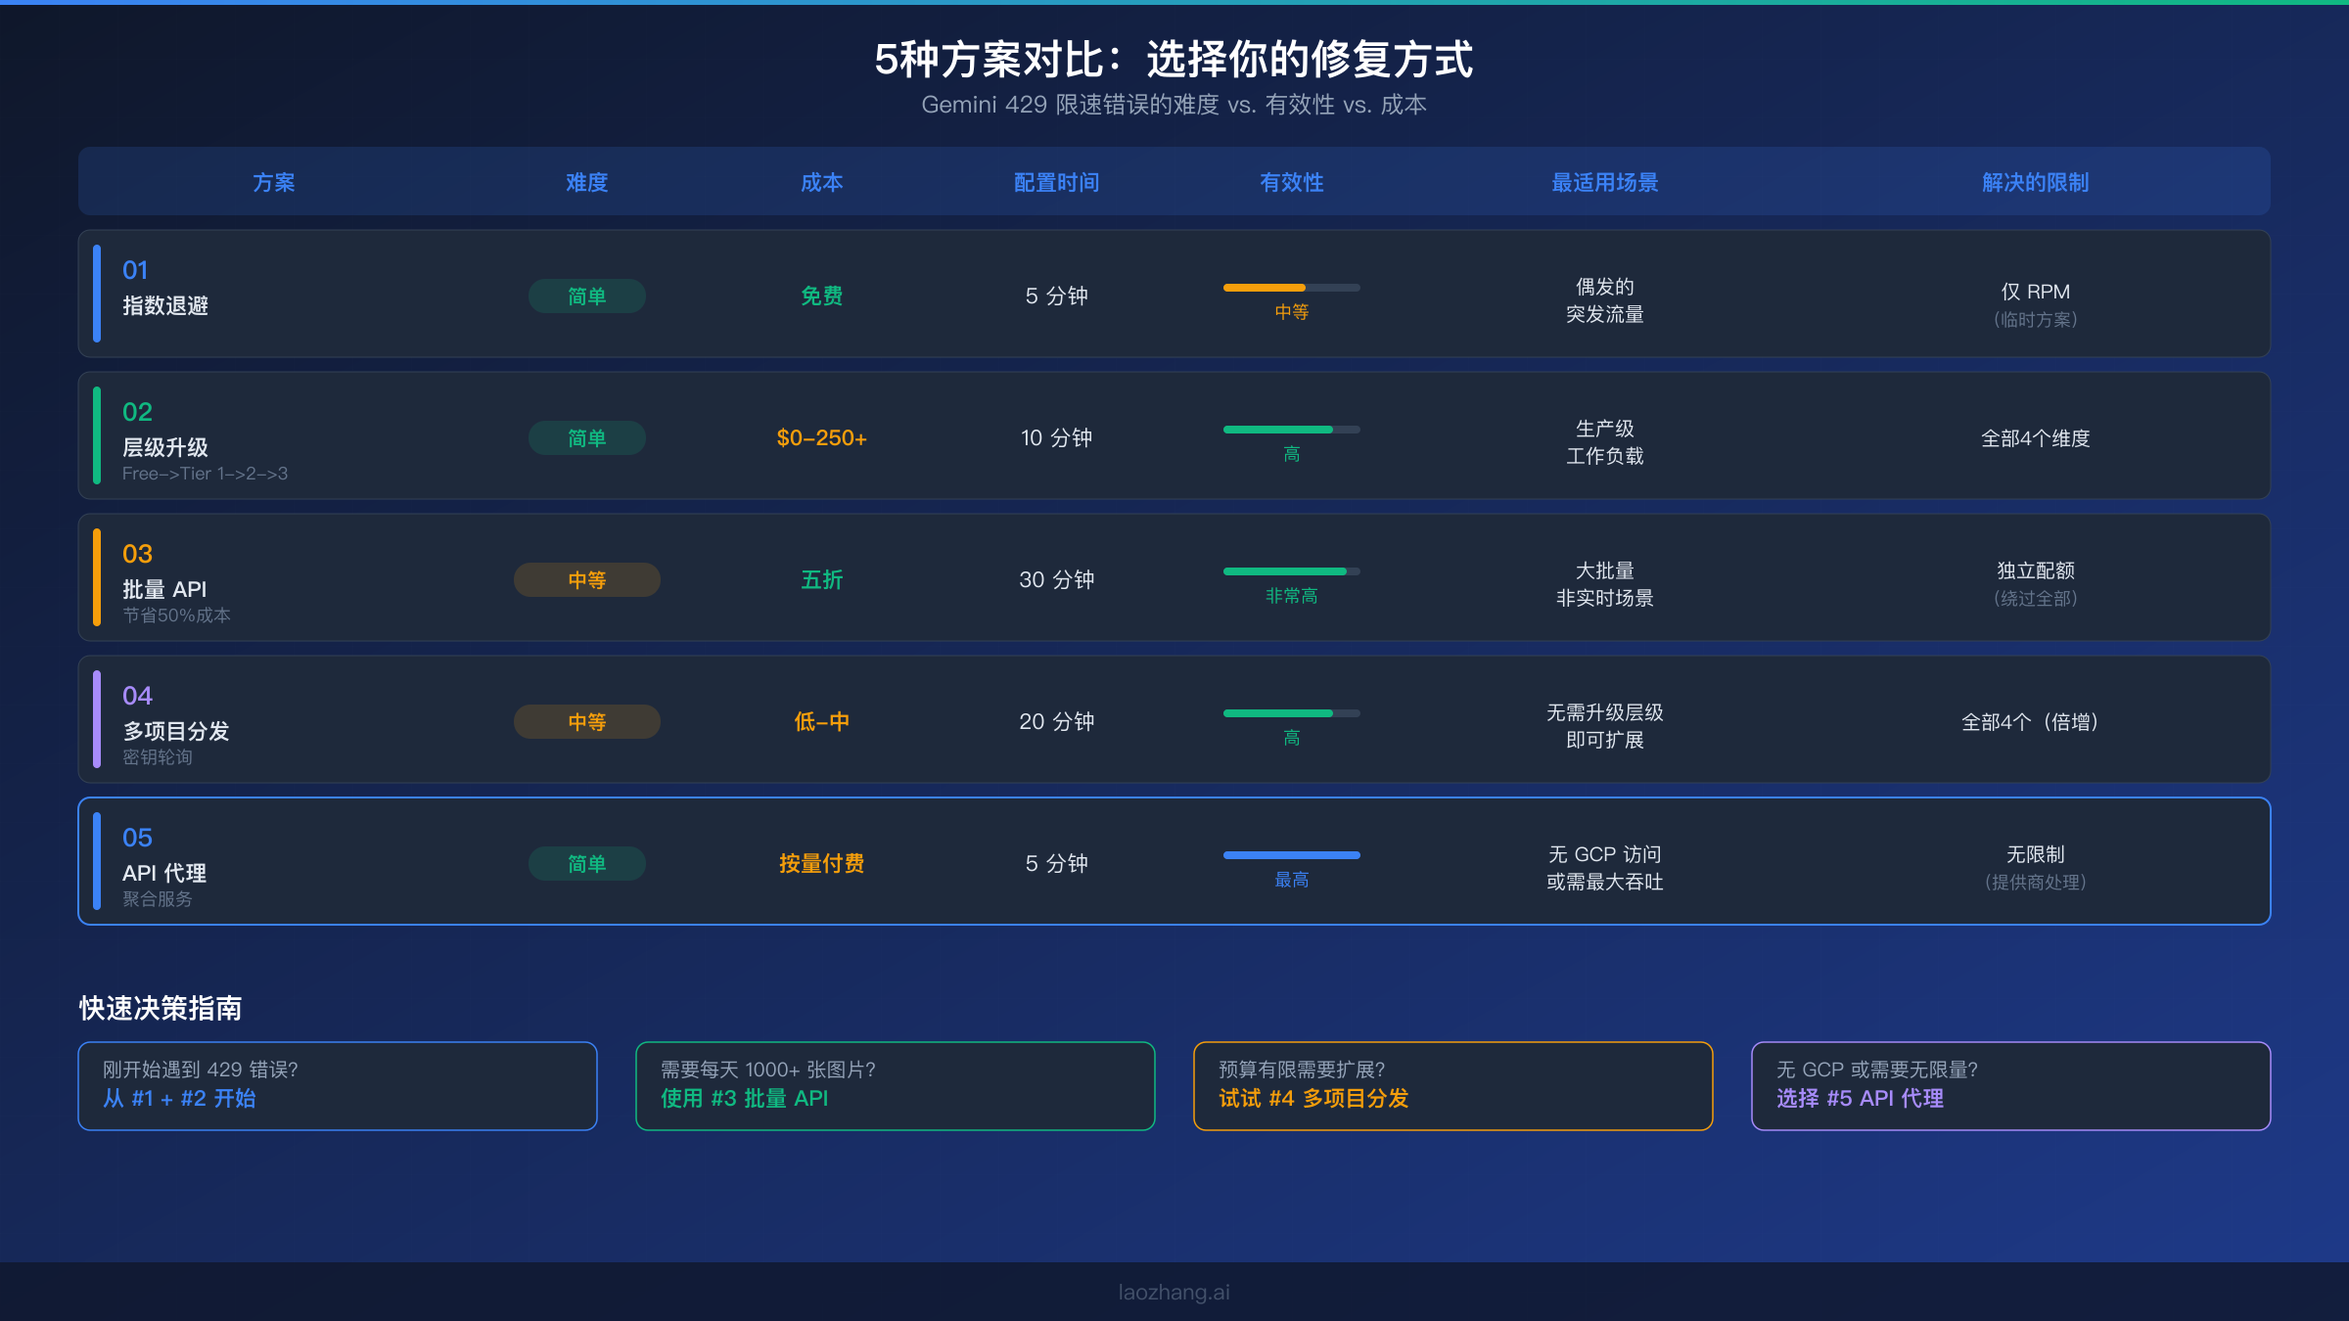This screenshot has height=1321, width=2349.
Task: Click the 中等 badge for 多项目分发
Action: click(586, 721)
